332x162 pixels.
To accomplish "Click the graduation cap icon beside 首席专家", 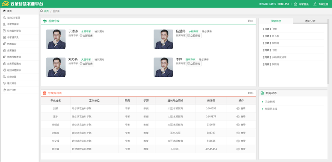I will click(x=45, y=21).
